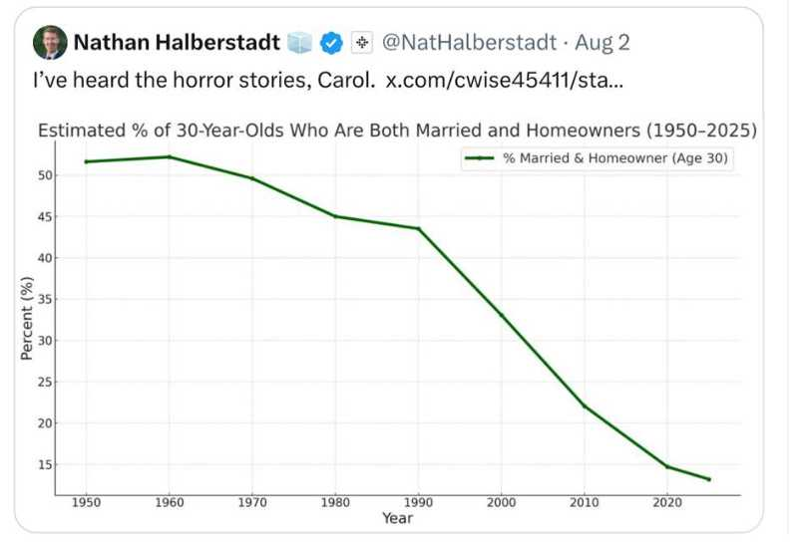Click the 1960 peak data point

click(170, 157)
